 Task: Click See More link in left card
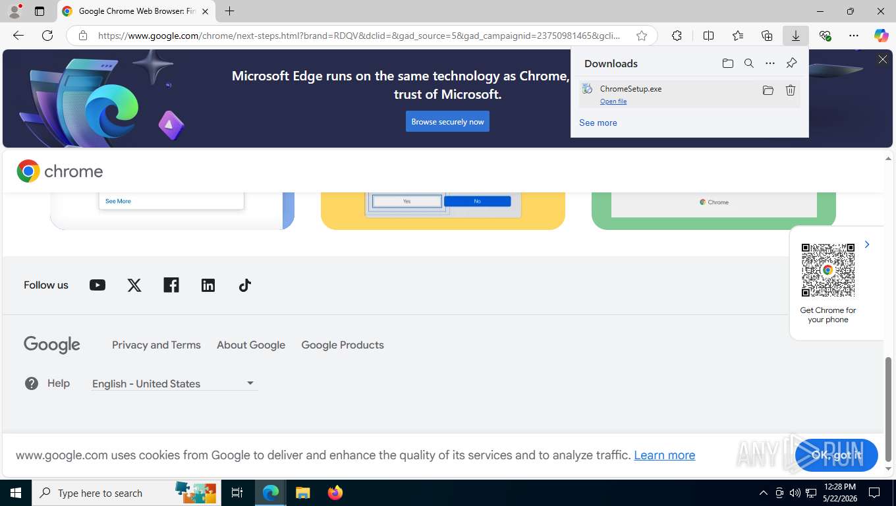(x=118, y=201)
